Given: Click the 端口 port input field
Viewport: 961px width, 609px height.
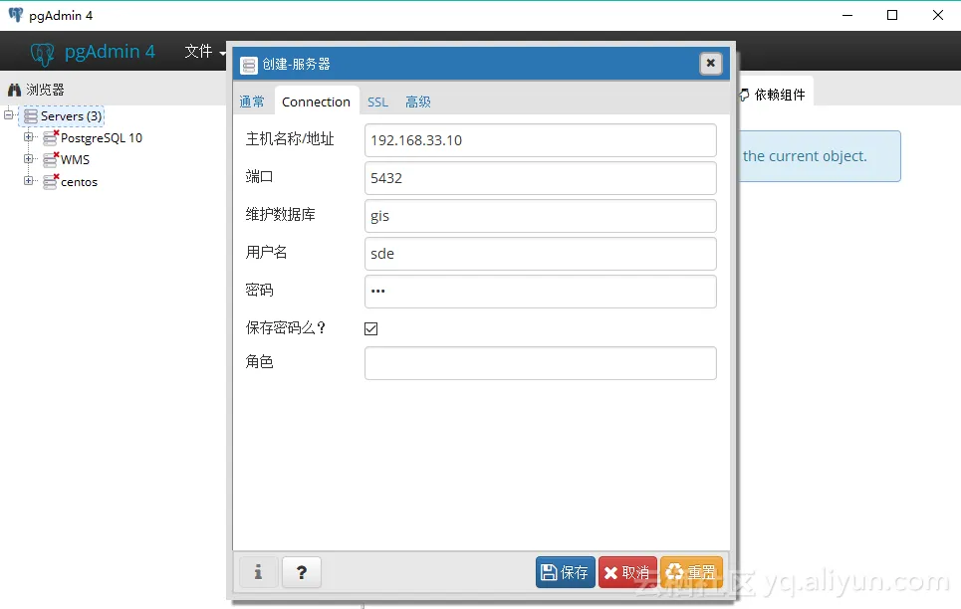Looking at the screenshot, I should pos(540,178).
